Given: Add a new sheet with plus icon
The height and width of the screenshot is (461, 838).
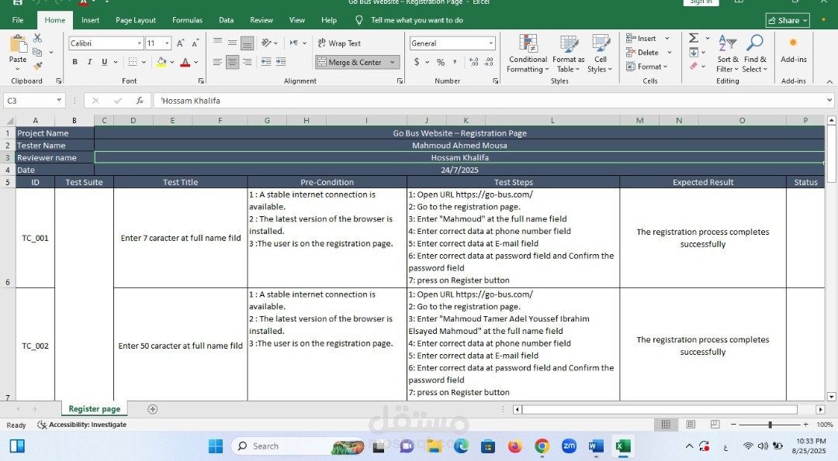Looking at the screenshot, I should [153, 409].
